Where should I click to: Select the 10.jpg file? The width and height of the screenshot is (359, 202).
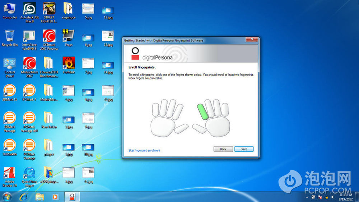coord(88,150)
